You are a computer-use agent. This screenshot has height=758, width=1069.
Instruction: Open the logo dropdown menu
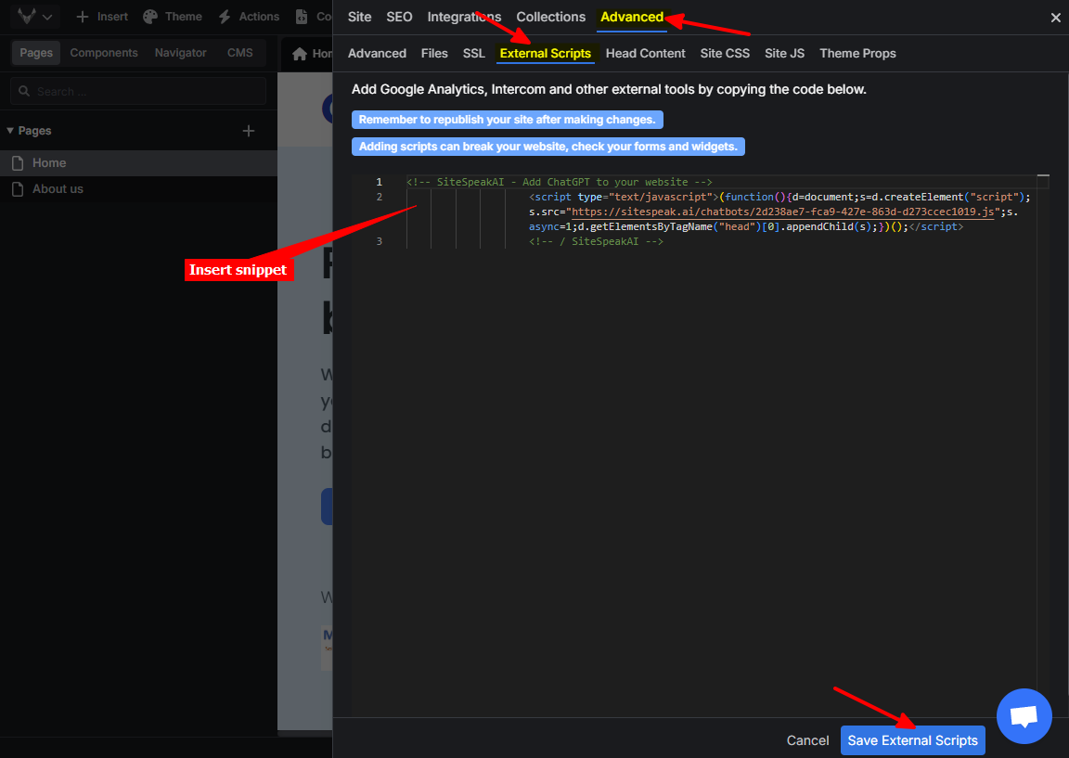[x=35, y=17]
